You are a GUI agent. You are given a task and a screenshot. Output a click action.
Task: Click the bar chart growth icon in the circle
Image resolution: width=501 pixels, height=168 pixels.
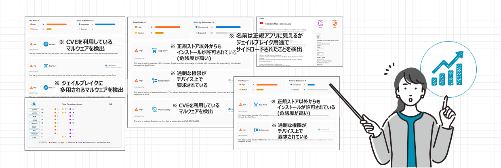point(447,69)
